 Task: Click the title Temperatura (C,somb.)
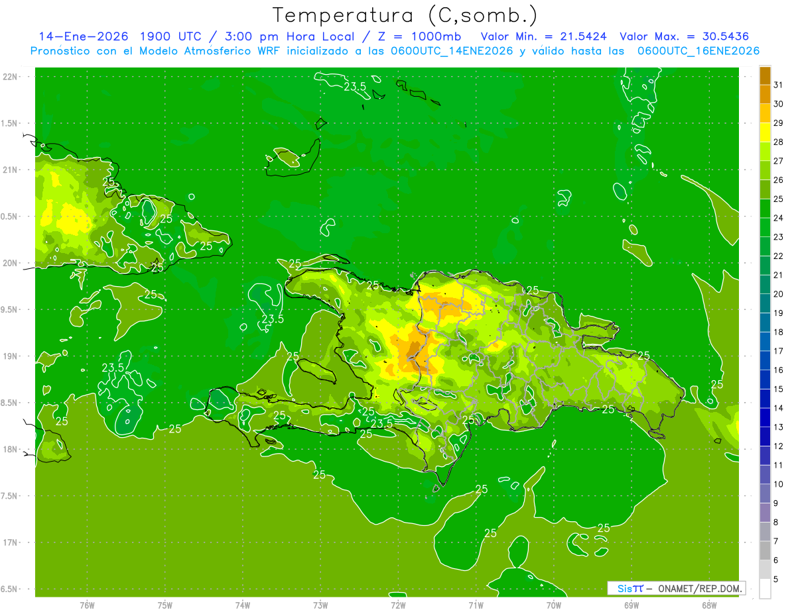405,15
